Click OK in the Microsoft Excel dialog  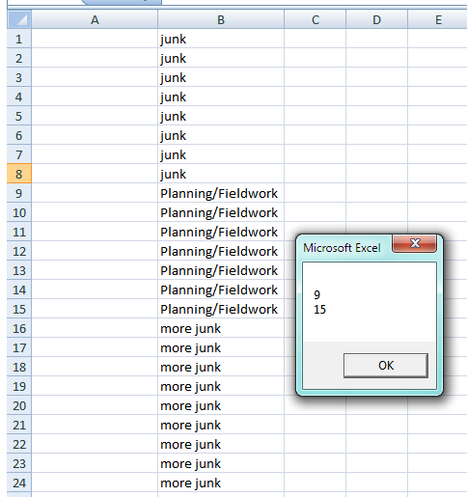(x=386, y=366)
